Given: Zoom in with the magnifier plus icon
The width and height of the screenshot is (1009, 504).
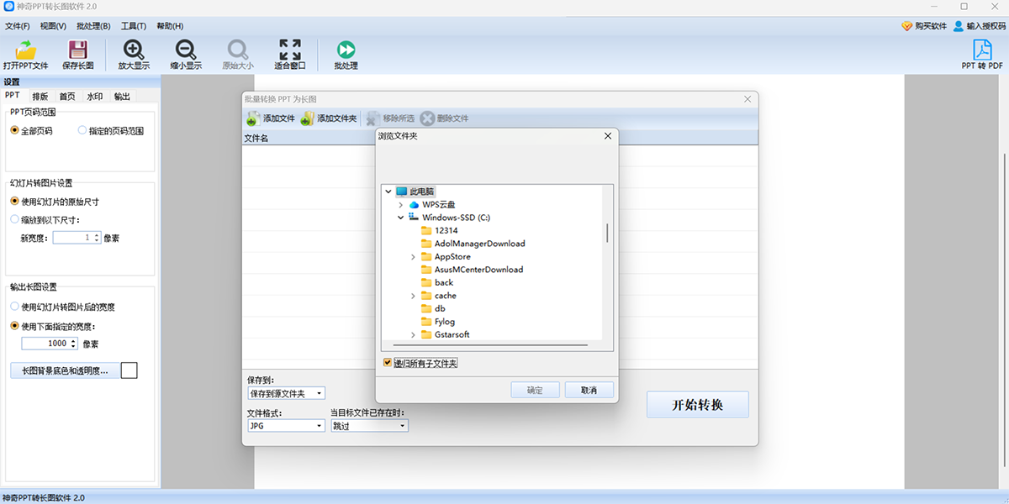Looking at the screenshot, I should click(134, 49).
